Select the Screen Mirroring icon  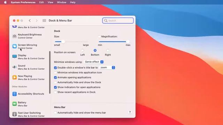[x=15, y=46]
